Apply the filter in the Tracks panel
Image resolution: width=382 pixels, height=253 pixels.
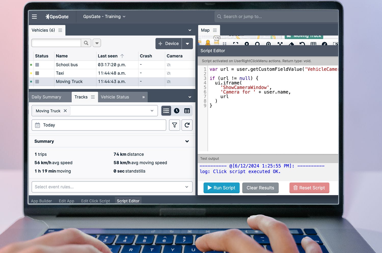(174, 125)
